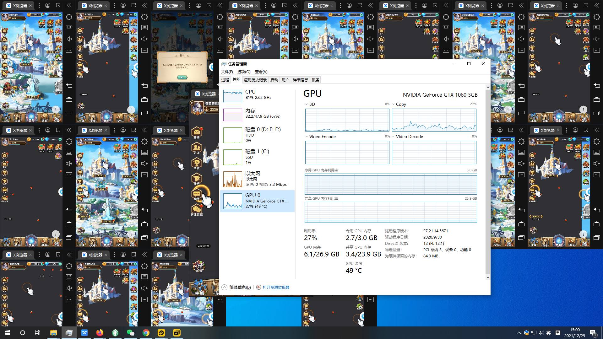Open the 文件(F) menu in Task Manager
This screenshot has width=603, height=339.
pyautogui.click(x=227, y=72)
